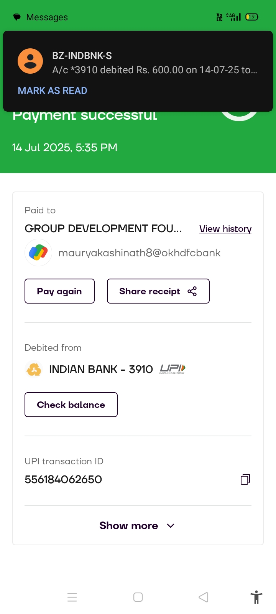The image size is (276, 614).
Task: Click the Pay again button
Action: coord(59,291)
